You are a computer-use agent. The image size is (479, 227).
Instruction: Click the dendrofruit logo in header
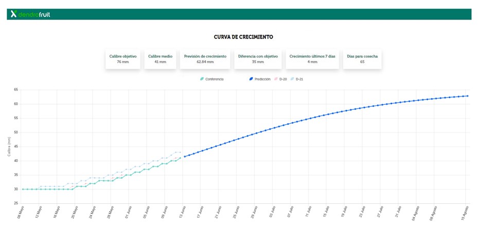[x=31, y=14]
